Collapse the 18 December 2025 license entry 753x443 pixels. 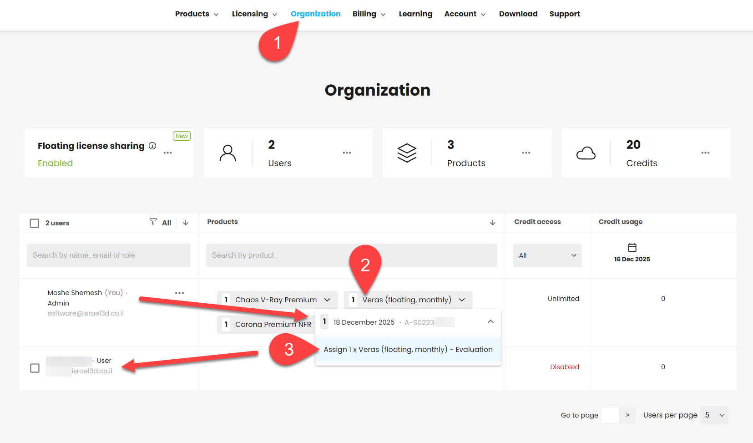(490, 322)
